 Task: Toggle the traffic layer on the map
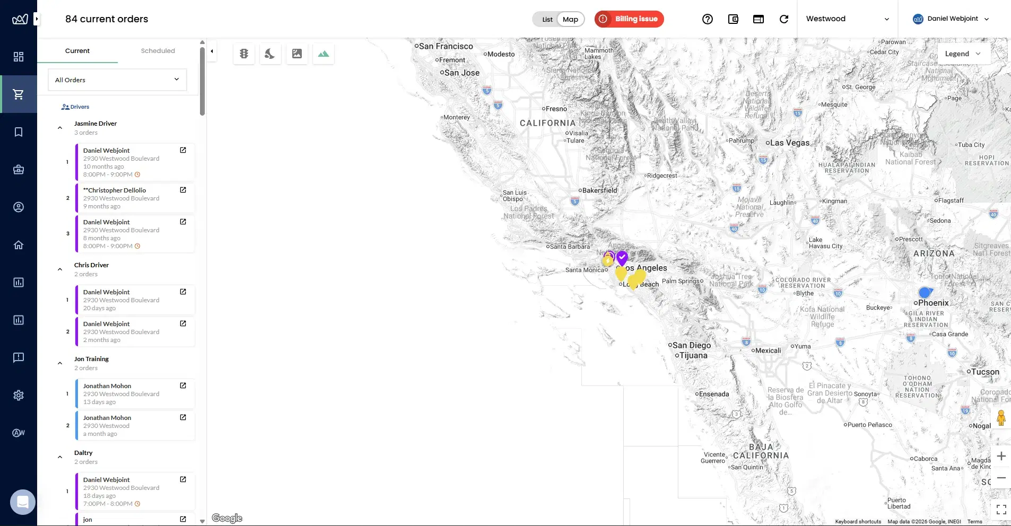(243, 53)
